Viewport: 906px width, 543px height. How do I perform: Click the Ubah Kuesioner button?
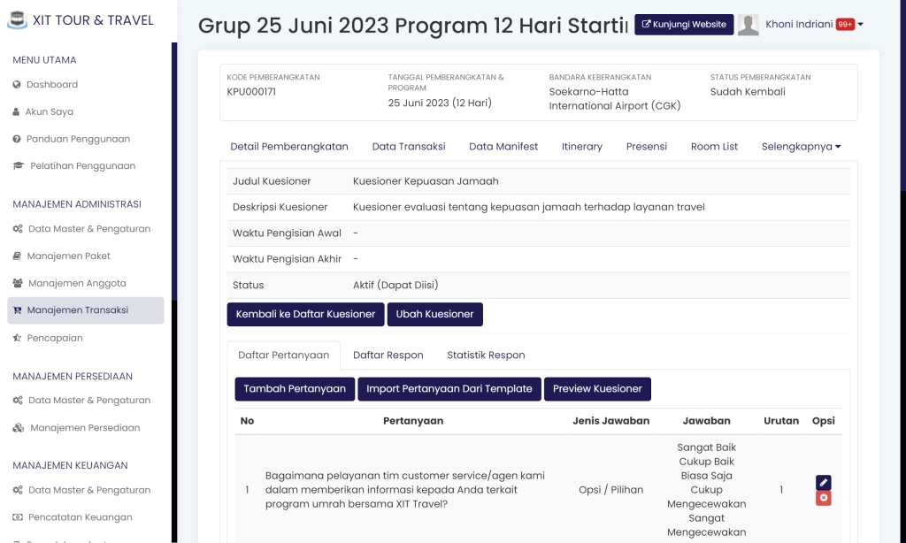[x=434, y=314]
